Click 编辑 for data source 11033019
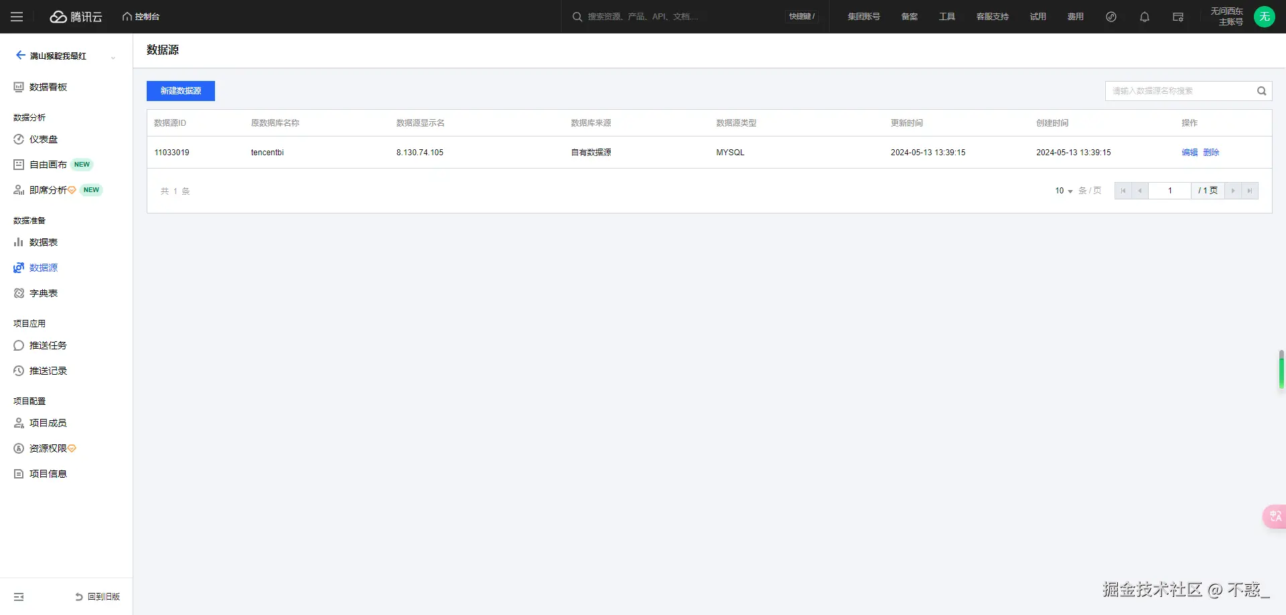This screenshot has height=615, width=1286. pos(1190,153)
